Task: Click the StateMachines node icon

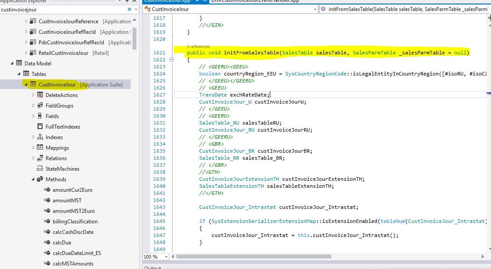Action: [40, 169]
